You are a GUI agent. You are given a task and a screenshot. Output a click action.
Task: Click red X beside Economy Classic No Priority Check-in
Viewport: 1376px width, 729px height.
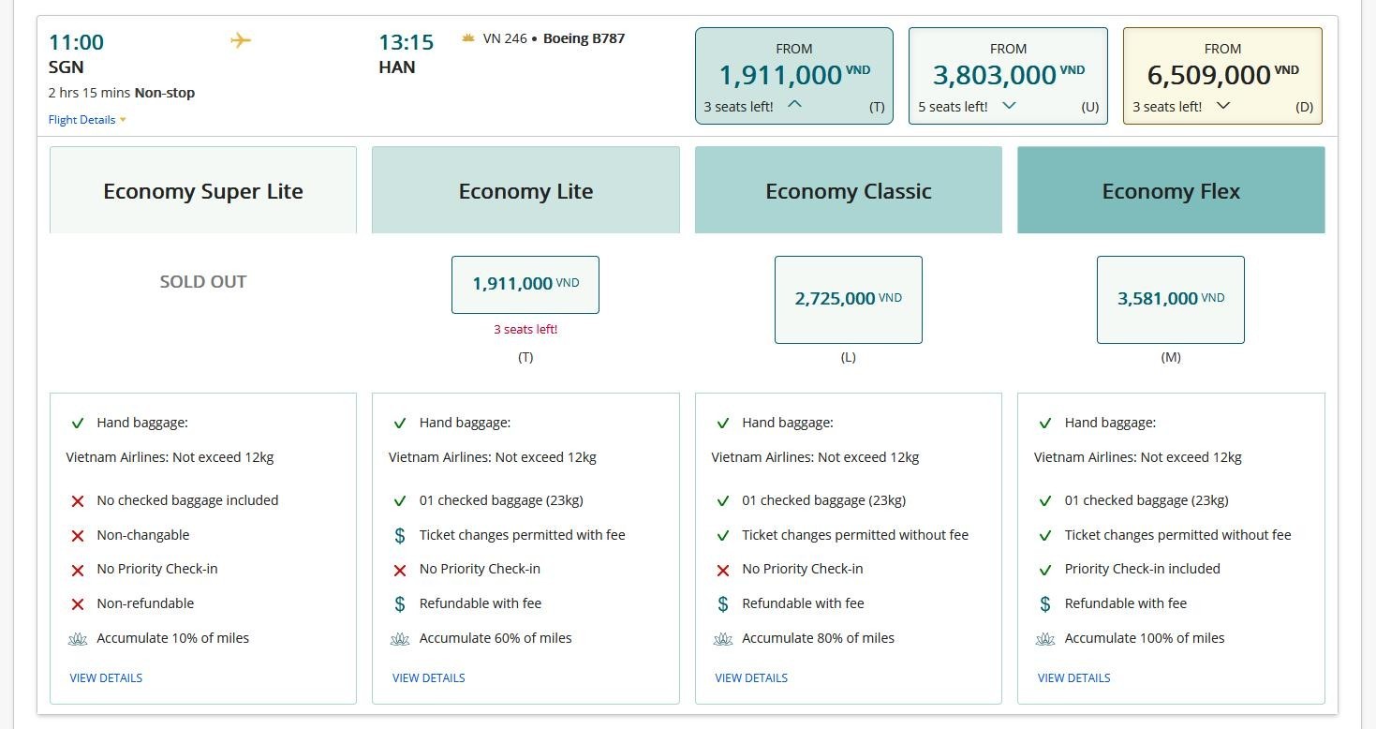(722, 570)
